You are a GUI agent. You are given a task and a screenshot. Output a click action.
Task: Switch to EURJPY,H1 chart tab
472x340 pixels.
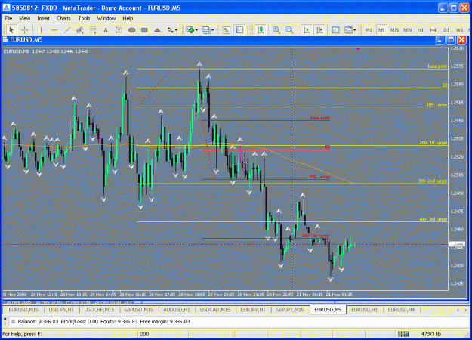point(253,310)
